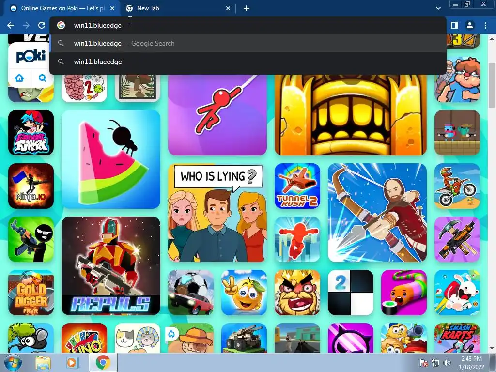The image size is (496, 372).
Task: Click the Chrome taskbar icon
Action: pyautogui.click(x=103, y=363)
